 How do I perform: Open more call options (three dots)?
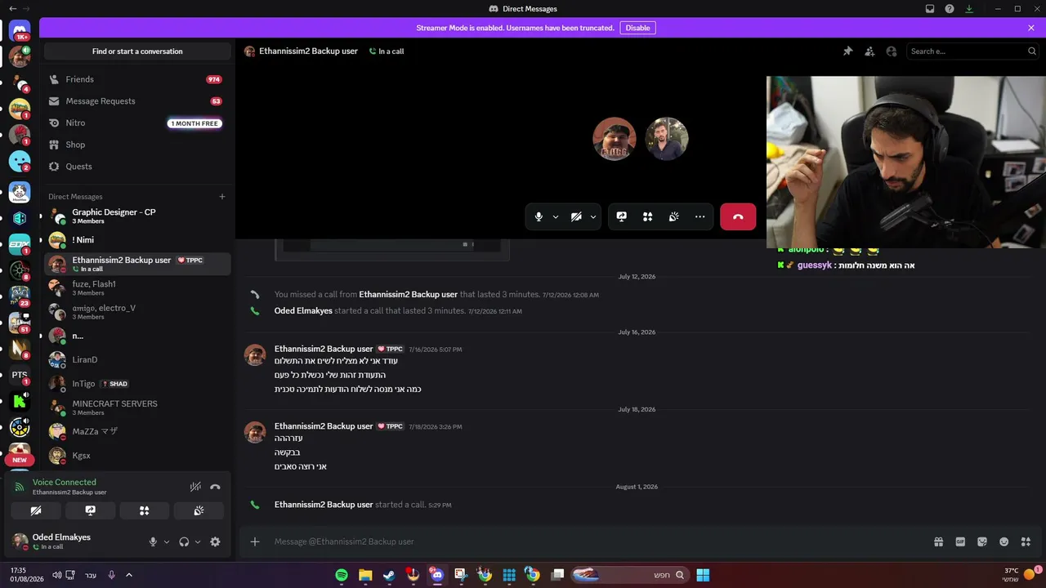700,216
